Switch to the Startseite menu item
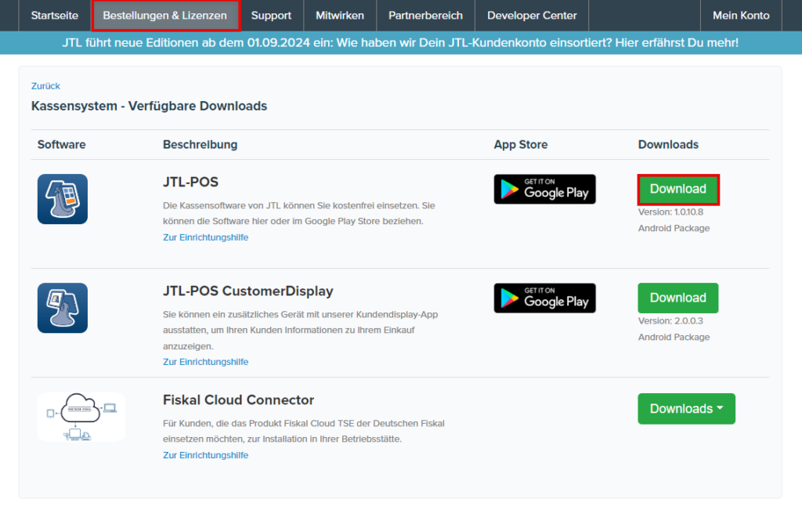The image size is (802, 517). pyautogui.click(x=53, y=15)
